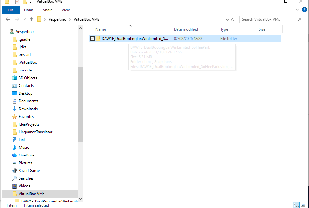Viewport: 309px width, 208px height.
Task: Click the Links shortcut icon
Action: click(x=14, y=140)
